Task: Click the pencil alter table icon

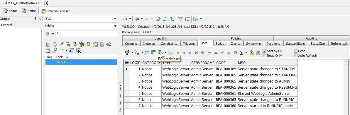Action: [x=62, y=44]
